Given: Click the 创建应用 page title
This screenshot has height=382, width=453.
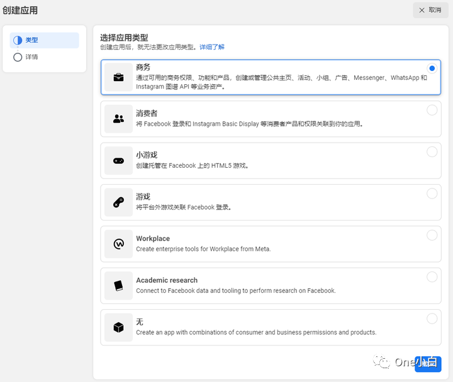Looking at the screenshot, I should point(20,11).
